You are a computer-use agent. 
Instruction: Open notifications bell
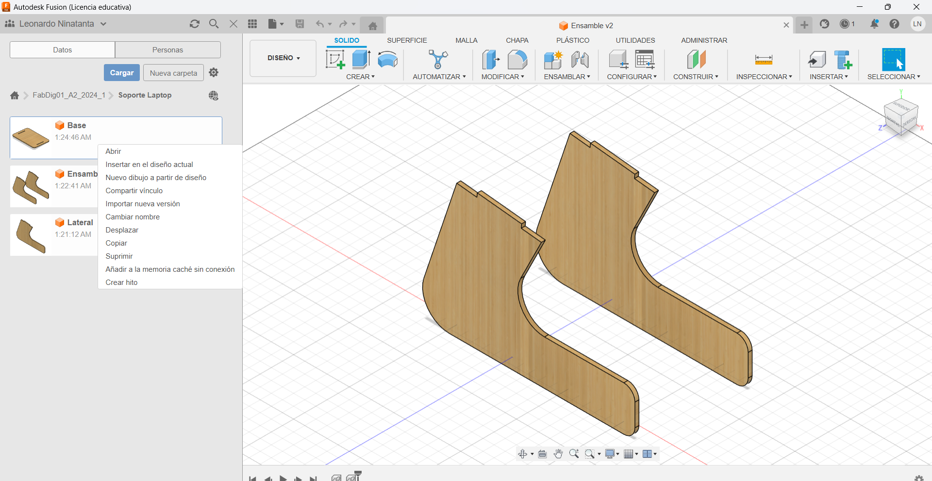[874, 24]
